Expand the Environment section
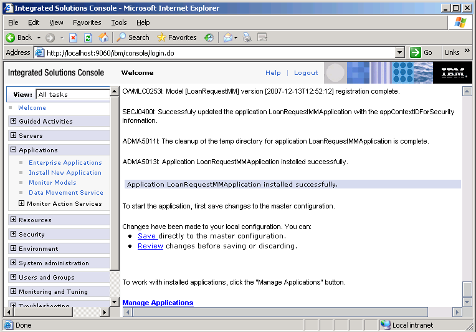Image resolution: width=476 pixels, height=332 pixels. click(13, 248)
